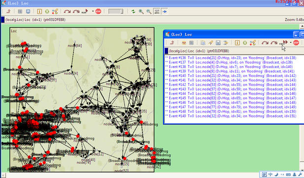
Task: Select log line Event #147 for node[77]
Action: 231,107
